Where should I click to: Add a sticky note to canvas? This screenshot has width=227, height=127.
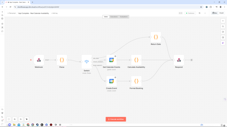(x=223, y=32)
